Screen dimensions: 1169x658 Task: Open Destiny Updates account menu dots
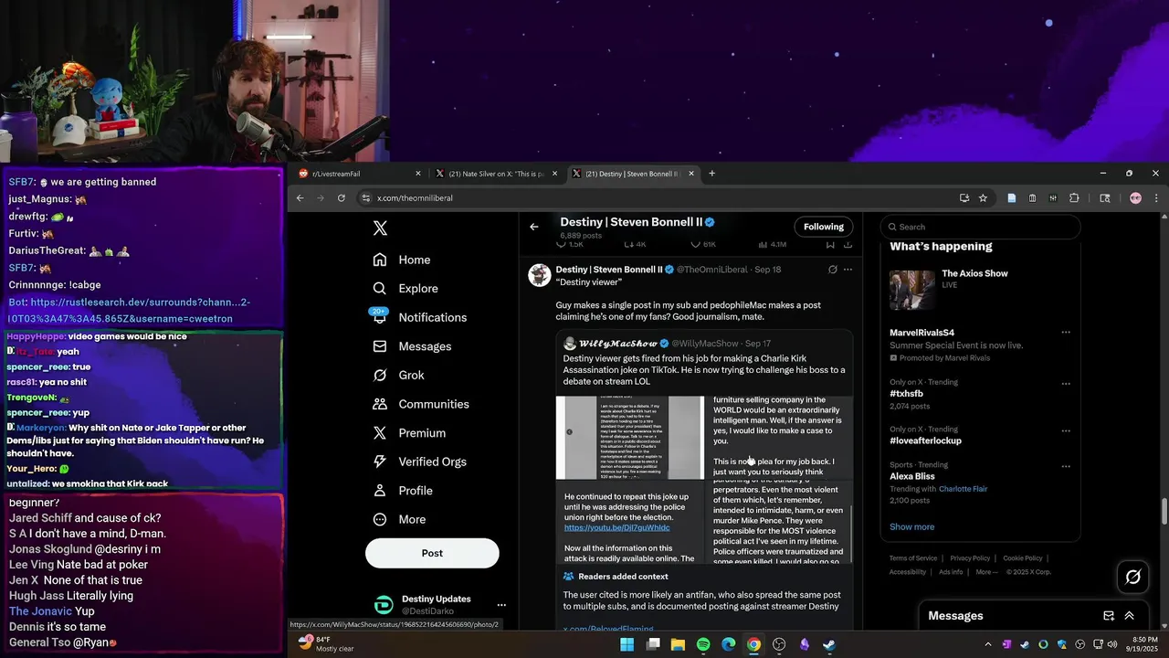[x=500, y=605]
